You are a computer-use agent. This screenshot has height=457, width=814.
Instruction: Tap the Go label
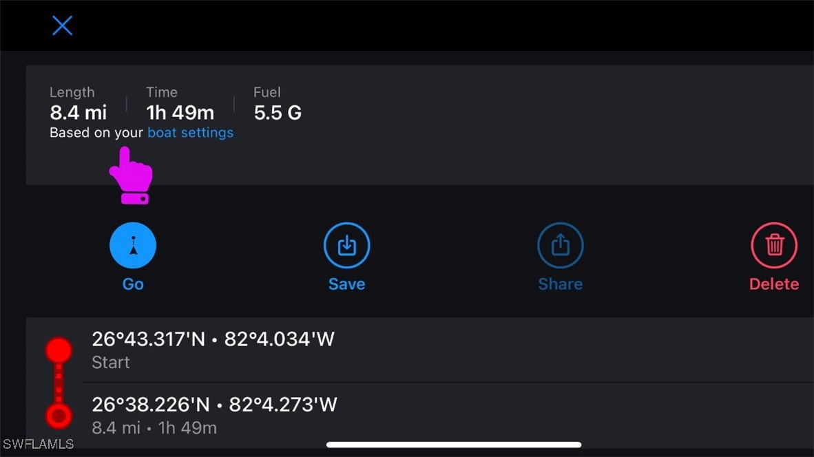point(133,284)
